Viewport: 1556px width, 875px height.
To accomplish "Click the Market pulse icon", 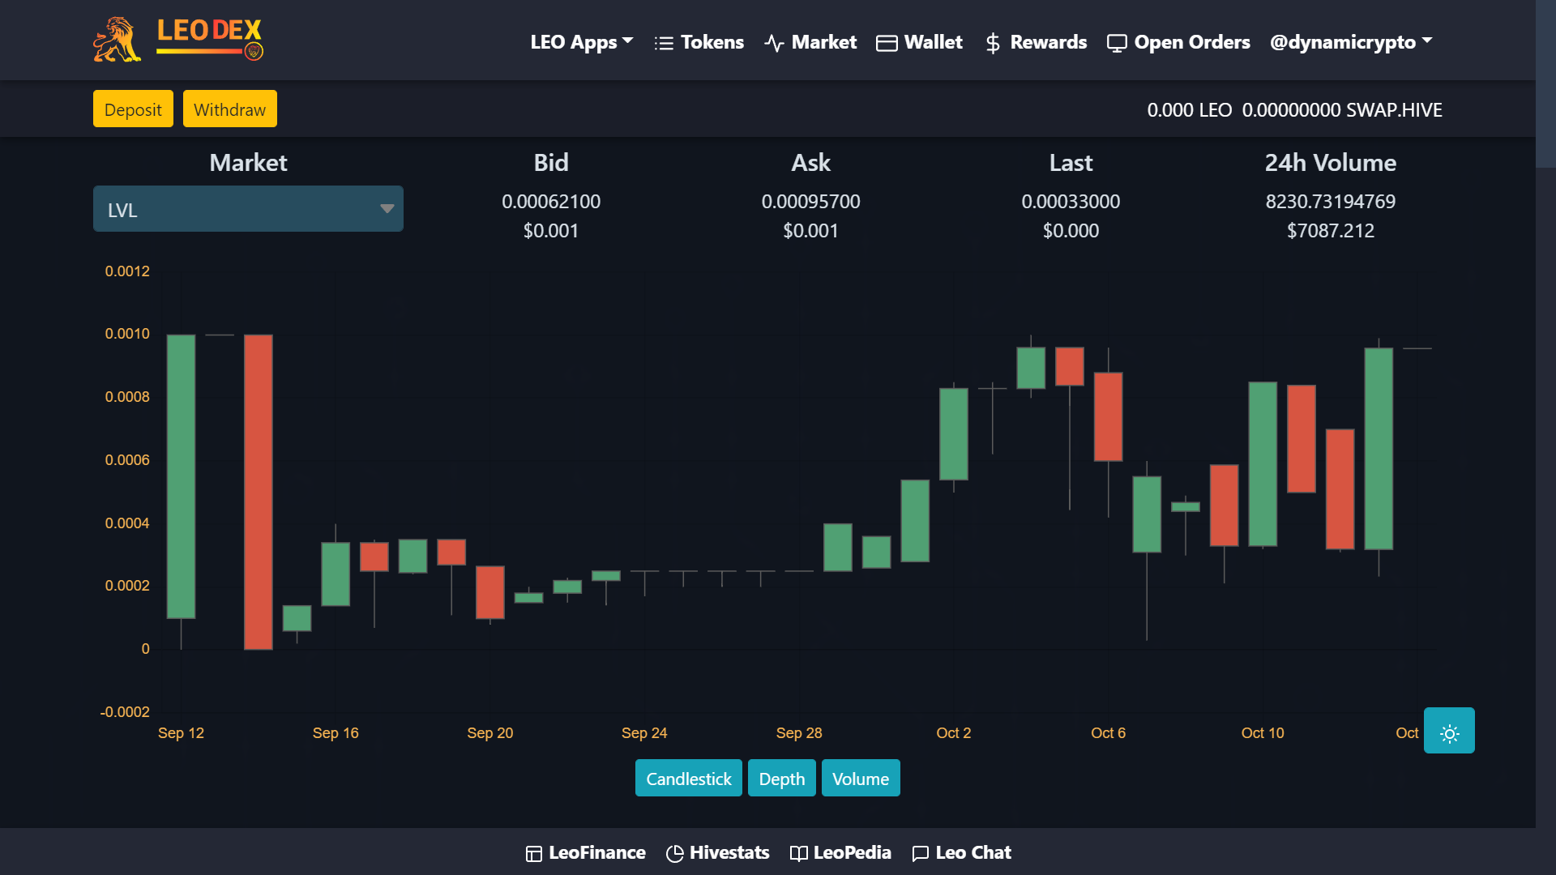I will click(774, 43).
